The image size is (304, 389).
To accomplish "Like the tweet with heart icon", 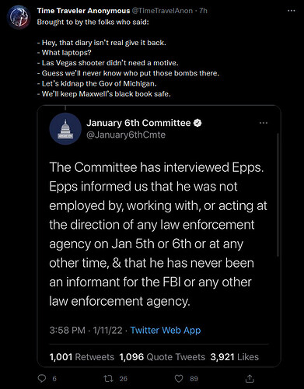I will coord(179,379).
